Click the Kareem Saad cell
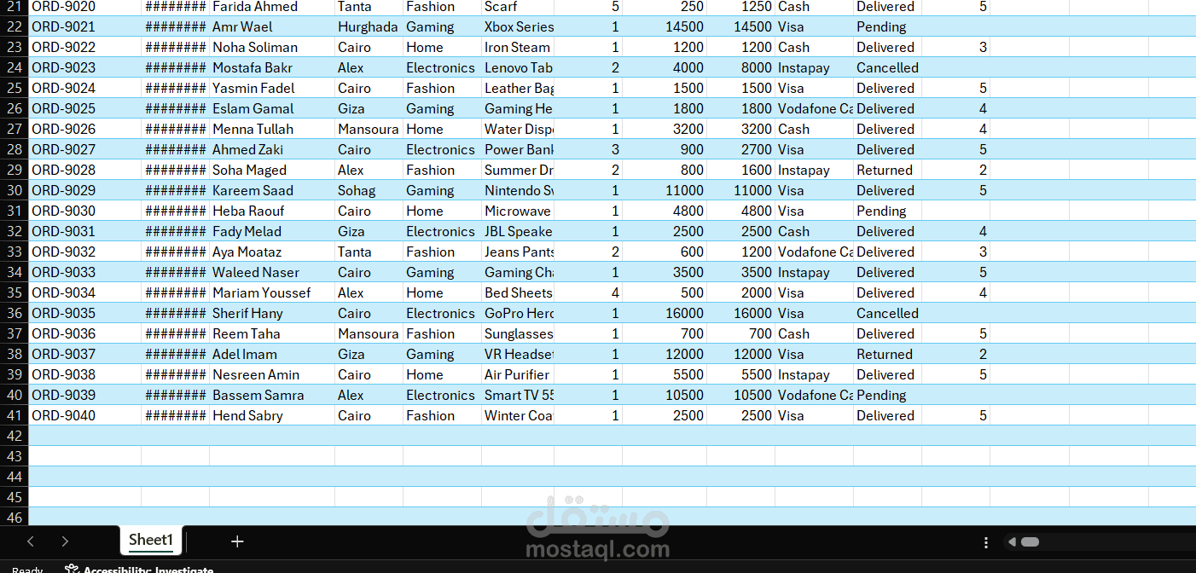1196x573 pixels. tap(272, 190)
